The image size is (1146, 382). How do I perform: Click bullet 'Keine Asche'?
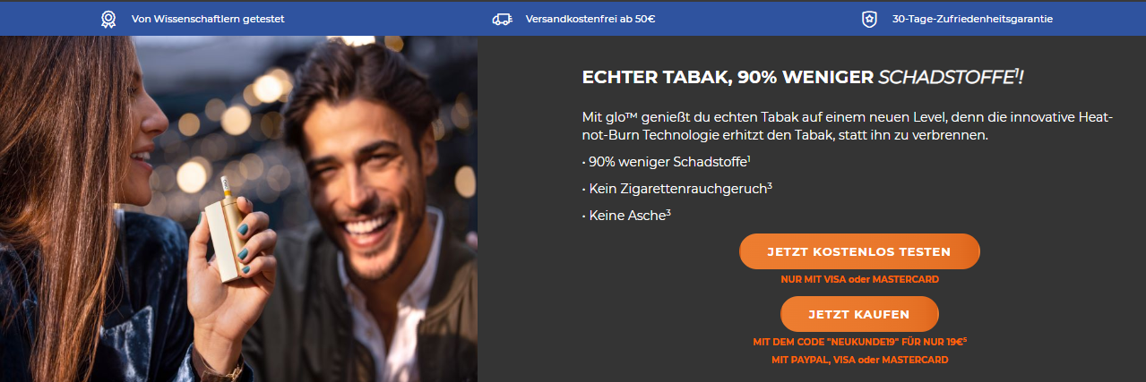626,216
